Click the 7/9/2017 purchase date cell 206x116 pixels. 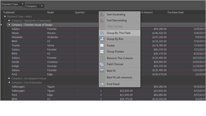tap(186, 37)
